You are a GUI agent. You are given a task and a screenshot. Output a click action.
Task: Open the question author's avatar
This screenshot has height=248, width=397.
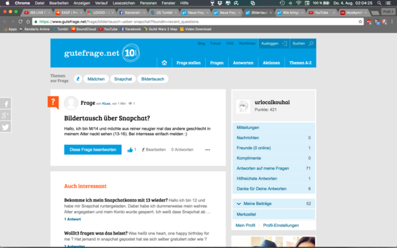click(71, 103)
